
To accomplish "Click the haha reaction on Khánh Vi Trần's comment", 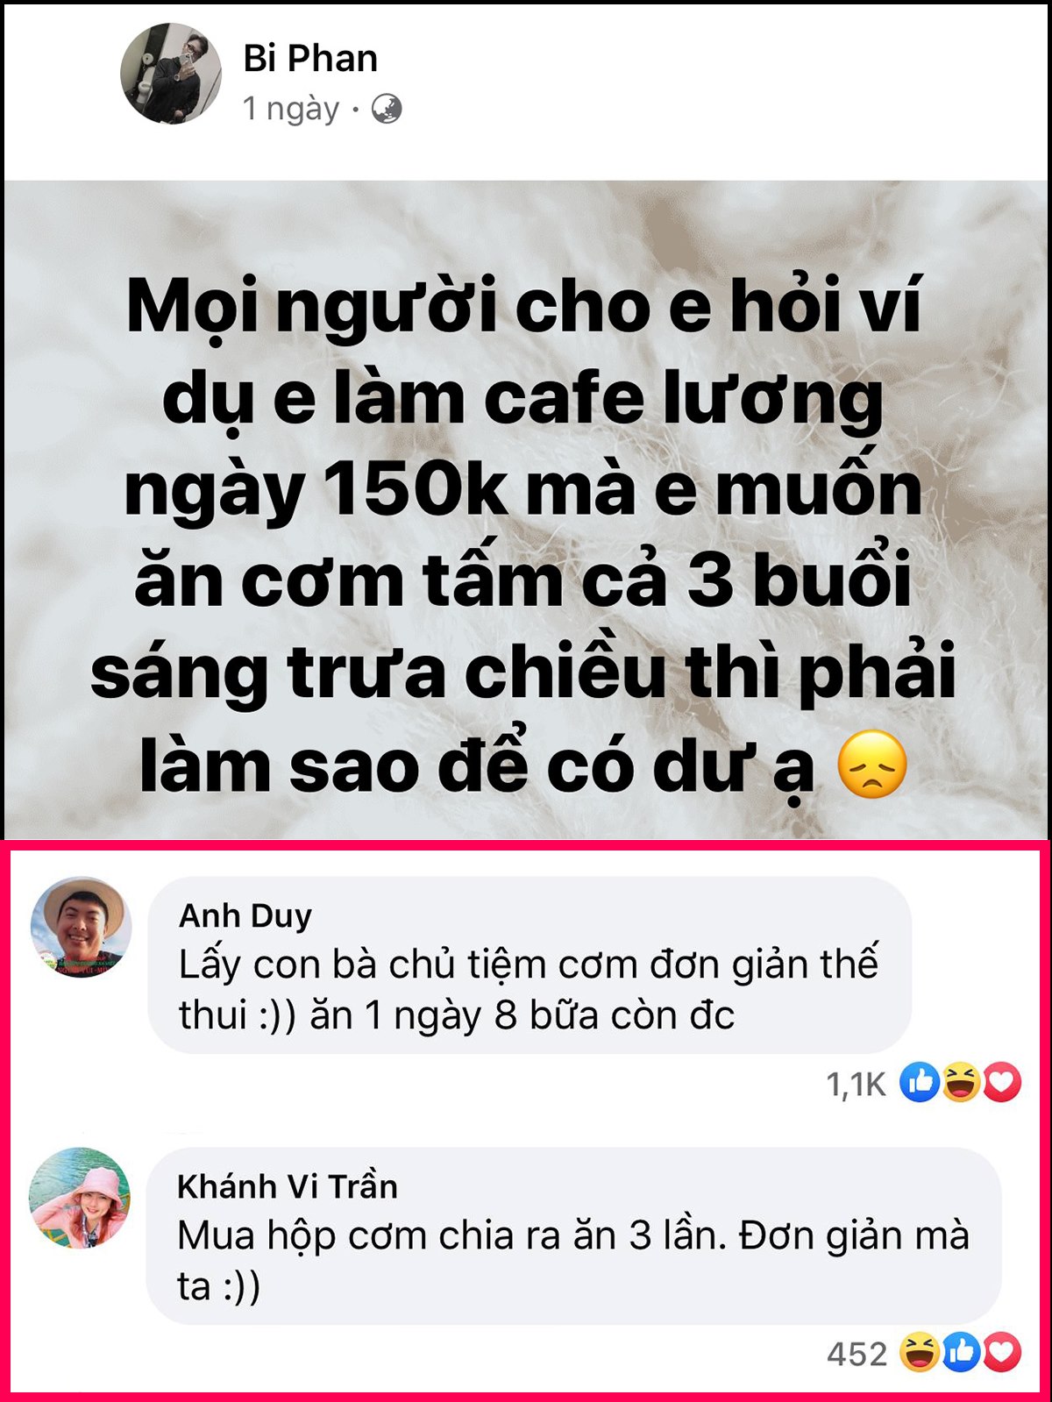I will [x=920, y=1353].
